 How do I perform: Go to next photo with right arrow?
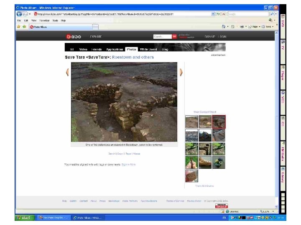coord(181,72)
